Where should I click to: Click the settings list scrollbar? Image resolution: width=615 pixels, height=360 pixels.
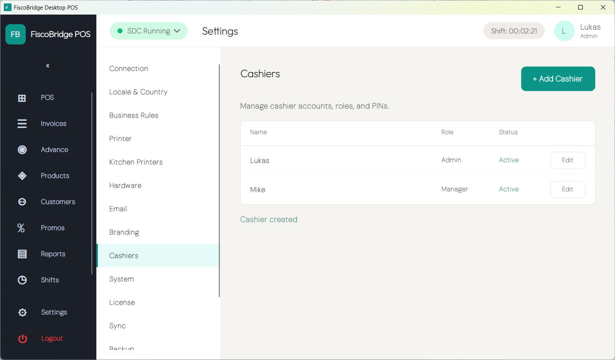click(219, 181)
